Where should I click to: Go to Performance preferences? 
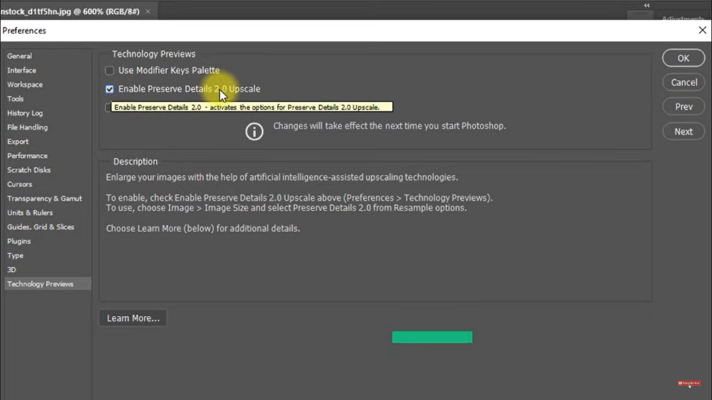click(27, 156)
